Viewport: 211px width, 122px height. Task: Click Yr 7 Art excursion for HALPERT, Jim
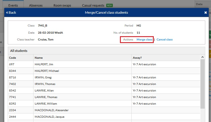[x=144, y=64]
